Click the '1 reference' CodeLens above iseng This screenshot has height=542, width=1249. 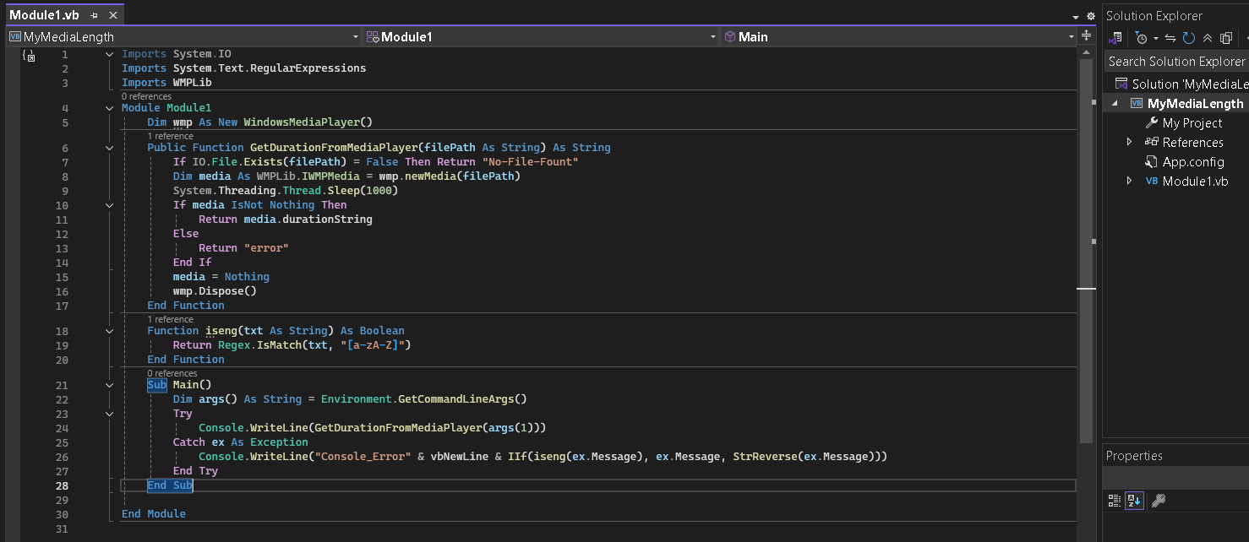pos(170,320)
